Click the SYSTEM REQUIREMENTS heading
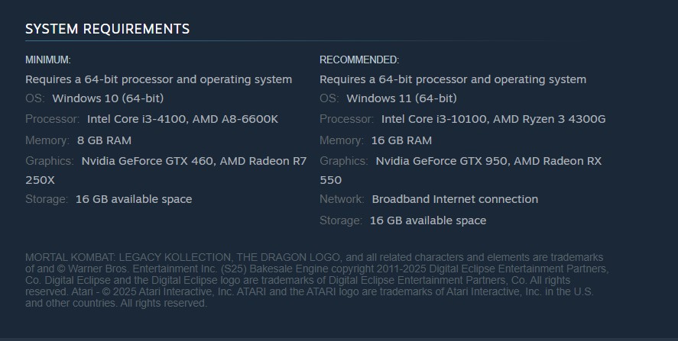This screenshot has width=678, height=341. 107,29
